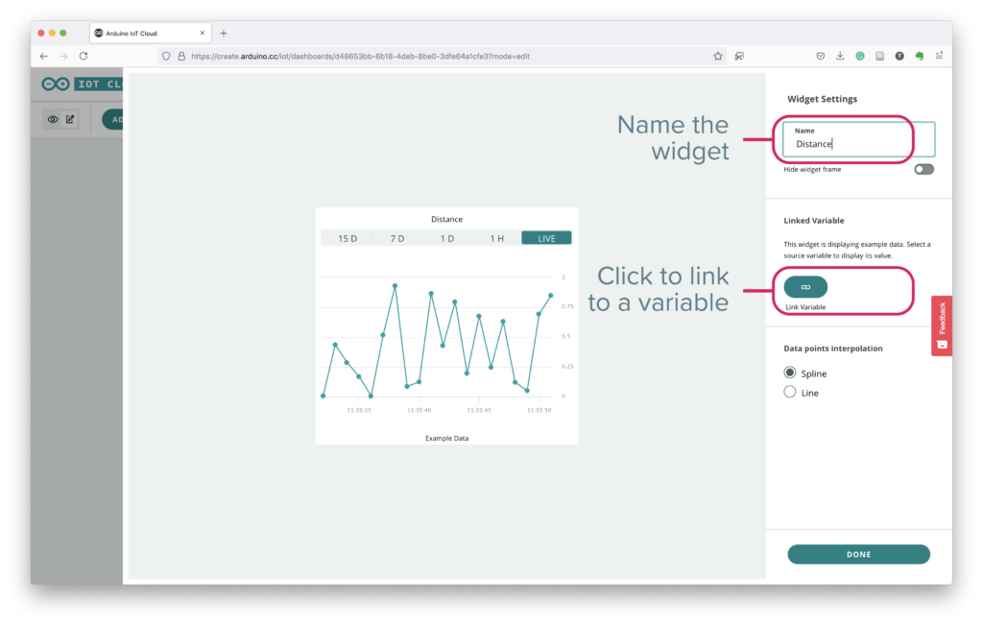Close the Arduino IoT Cloud tab
This screenshot has height=625, width=983.
tap(203, 34)
